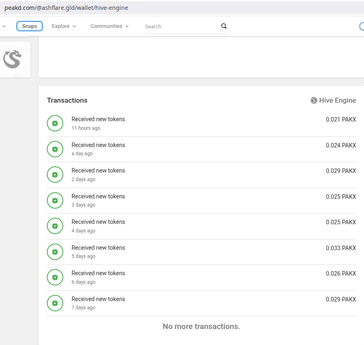
Task: Click the token icon for 7 days ago transaction
Action: click(x=55, y=303)
